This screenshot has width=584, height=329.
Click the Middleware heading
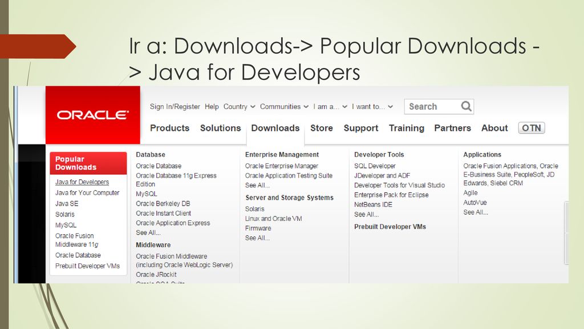(153, 245)
